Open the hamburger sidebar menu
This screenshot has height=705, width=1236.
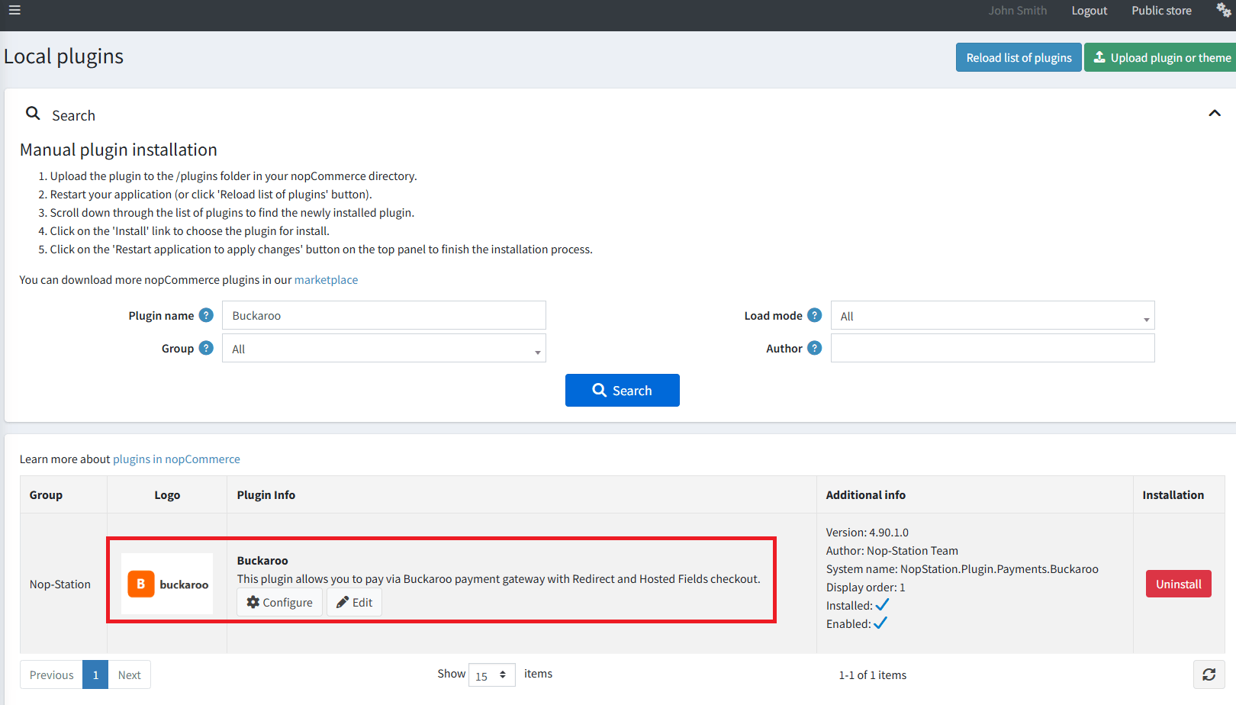14,11
